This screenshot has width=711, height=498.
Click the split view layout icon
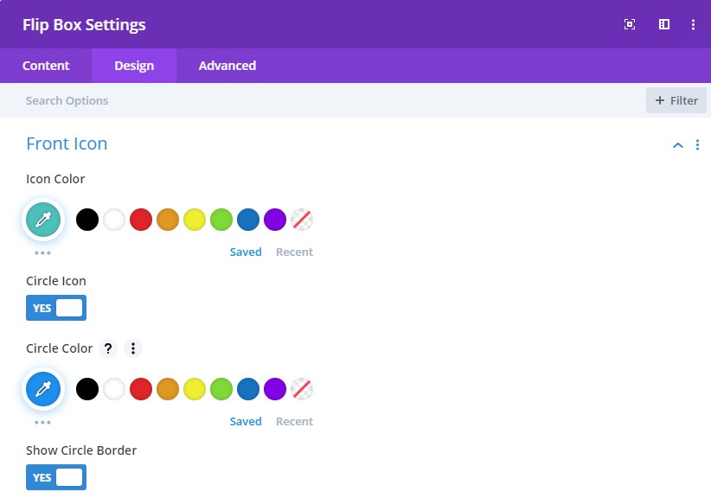pyautogui.click(x=664, y=24)
